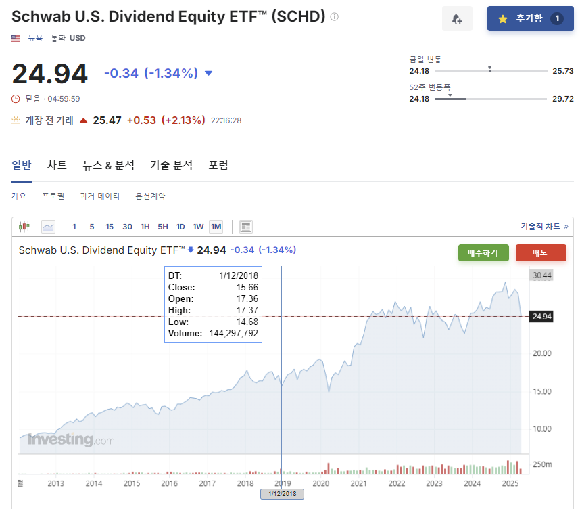This screenshot has height=509, width=580.
Task: Open the 뉴스 & 분석 tab
Action: tap(108, 165)
